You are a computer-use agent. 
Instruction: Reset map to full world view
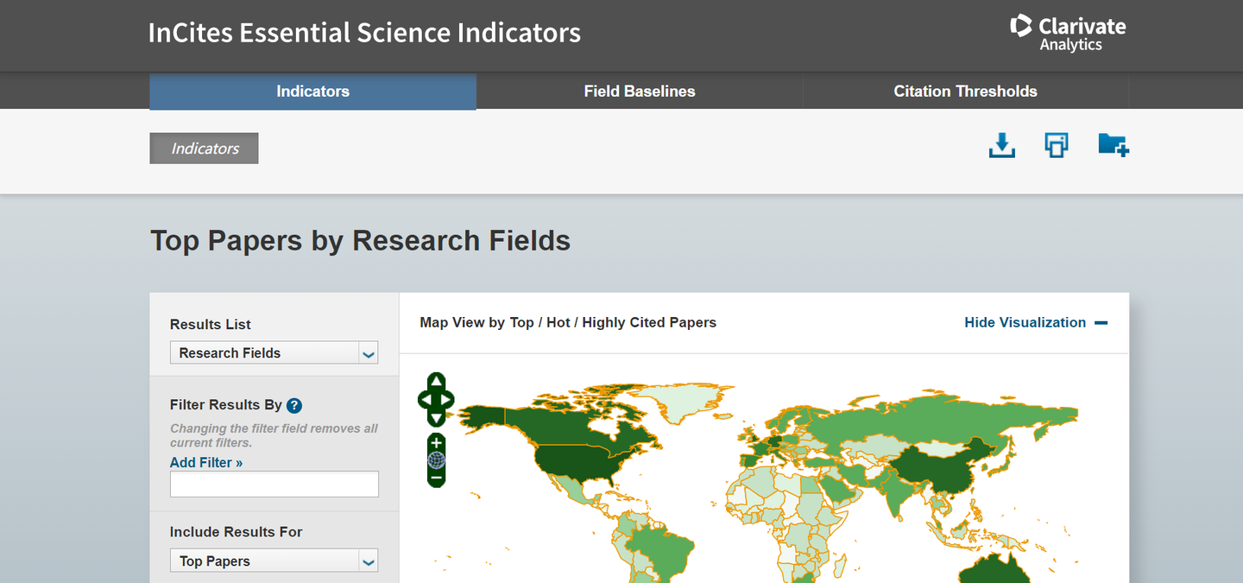click(436, 460)
